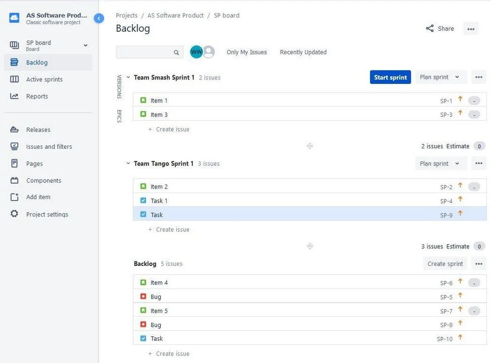491x363 pixels.
Task: Open Reports in sidebar
Action: click(x=37, y=97)
